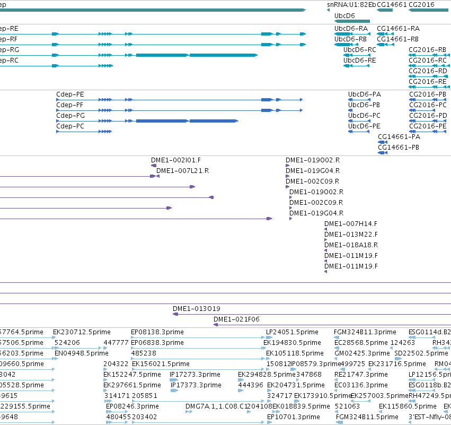This screenshot has height=425, width=451.
Task: Click the DME1-021F06 BAC label
Action: pos(236,319)
